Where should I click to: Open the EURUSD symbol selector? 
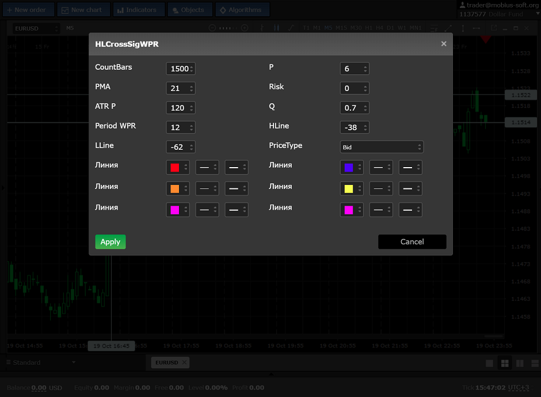click(36, 28)
